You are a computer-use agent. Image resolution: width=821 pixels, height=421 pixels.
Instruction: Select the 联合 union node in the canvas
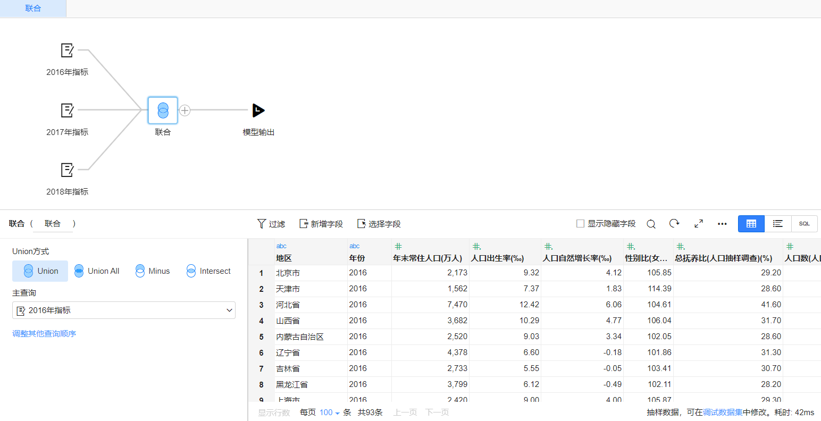click(x=163, y=110)
